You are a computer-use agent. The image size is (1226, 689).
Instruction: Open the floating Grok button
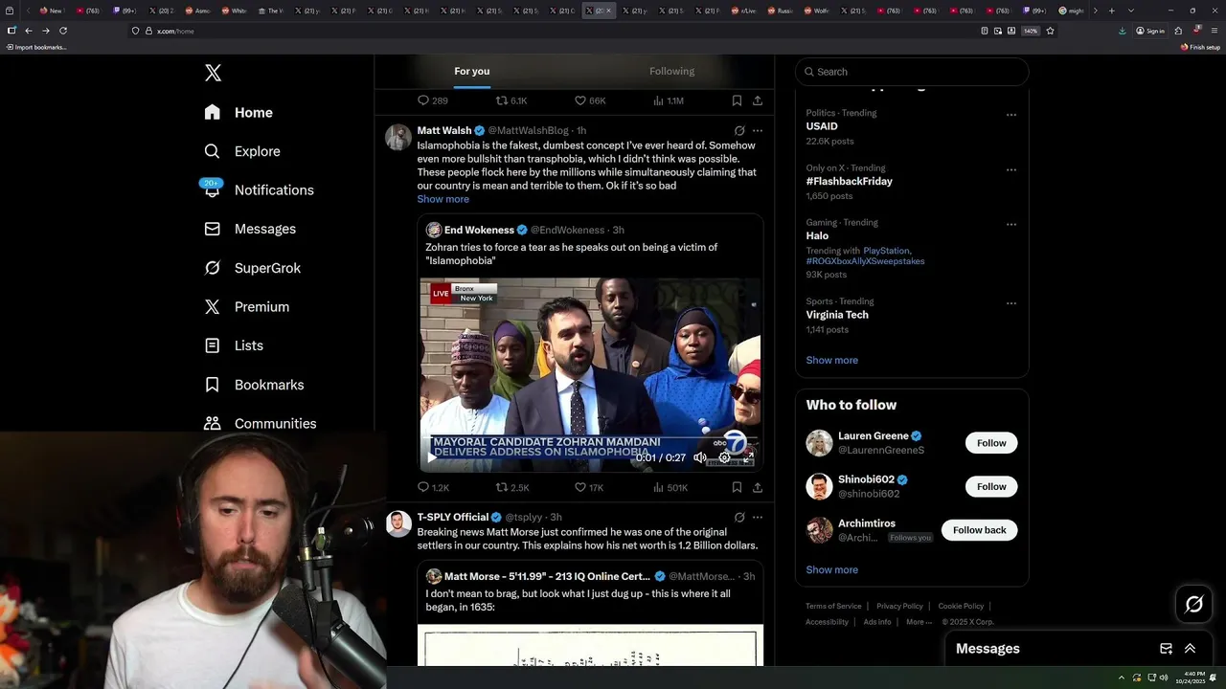[x=1193, y=604]
